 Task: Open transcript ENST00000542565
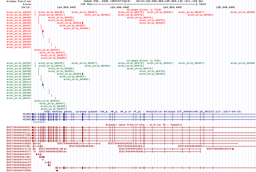pos(190,146)
